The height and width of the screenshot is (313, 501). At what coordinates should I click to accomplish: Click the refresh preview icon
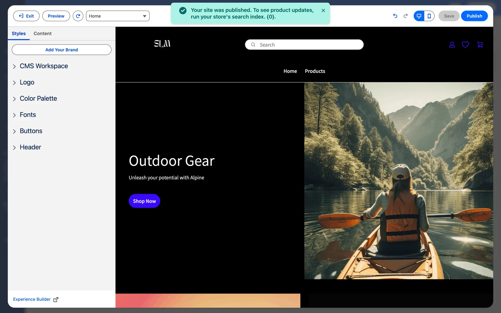pyautogui.click(x=78, y=16)
